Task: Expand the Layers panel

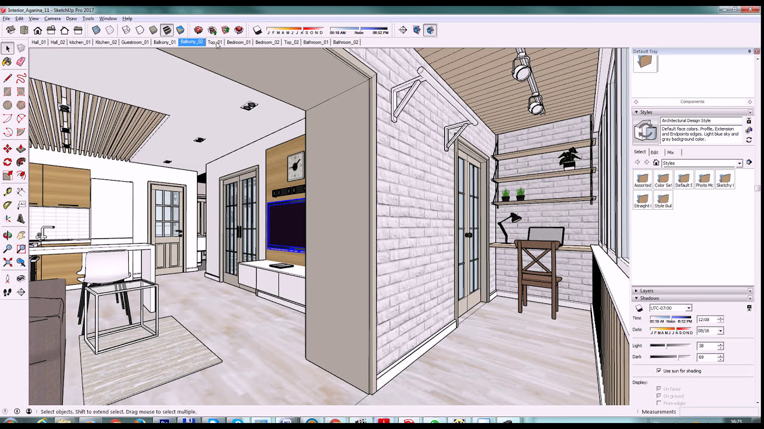Action: pyautogui.click(x=646, y=291)
